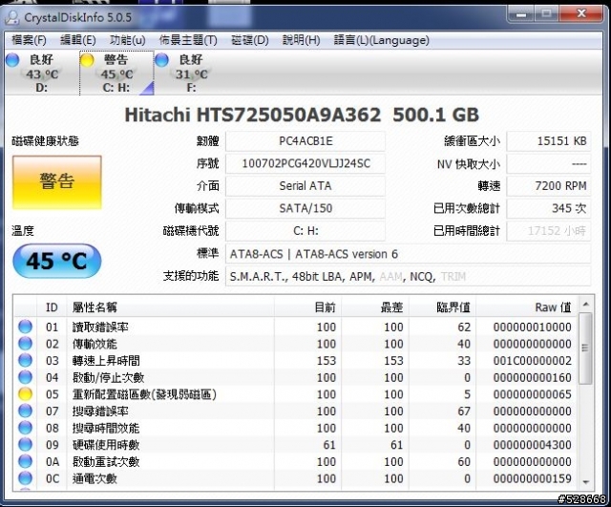Viewport: 611px width, 507px height.
Task: Click the ID column header
Action: tap(52, 307)
